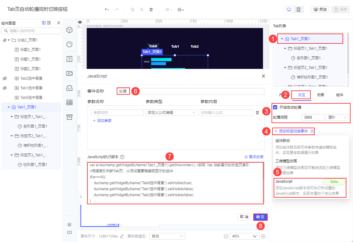Image resolution: width=353 pixels, height=242 pixels.
Task: Open the 3D cube component category icon
Action: 69,30
